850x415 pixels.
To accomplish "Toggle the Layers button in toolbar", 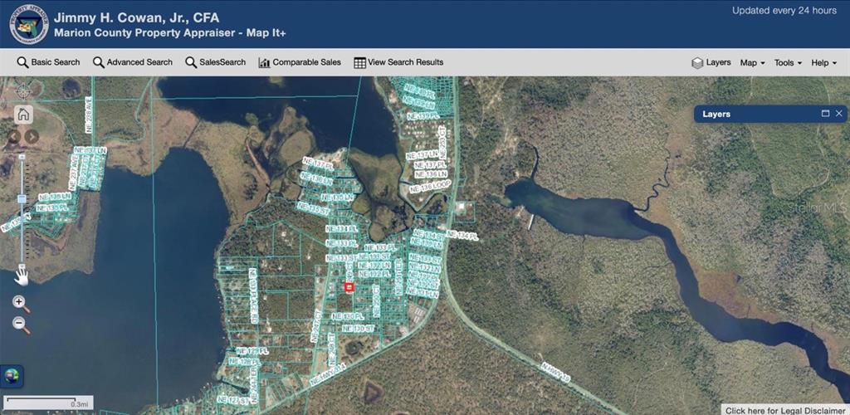I will coord(711,63).
